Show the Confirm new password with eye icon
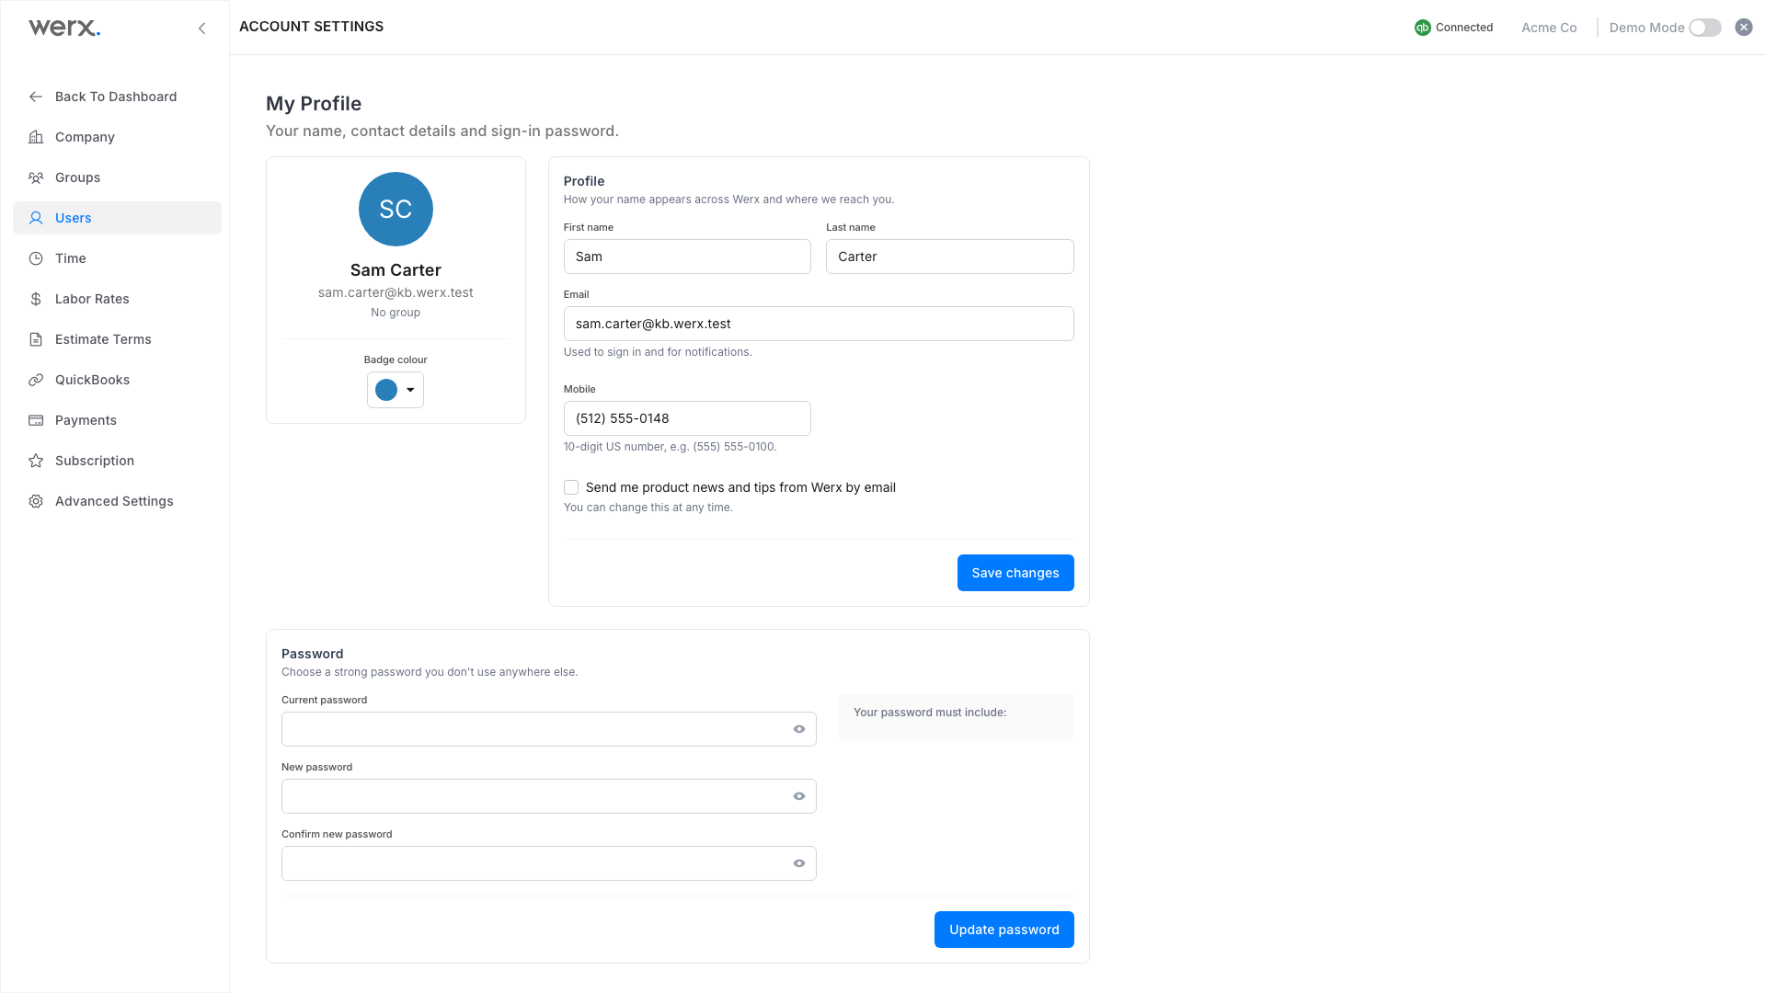This screenshot has width=1766, height=993. pos(799,863)
